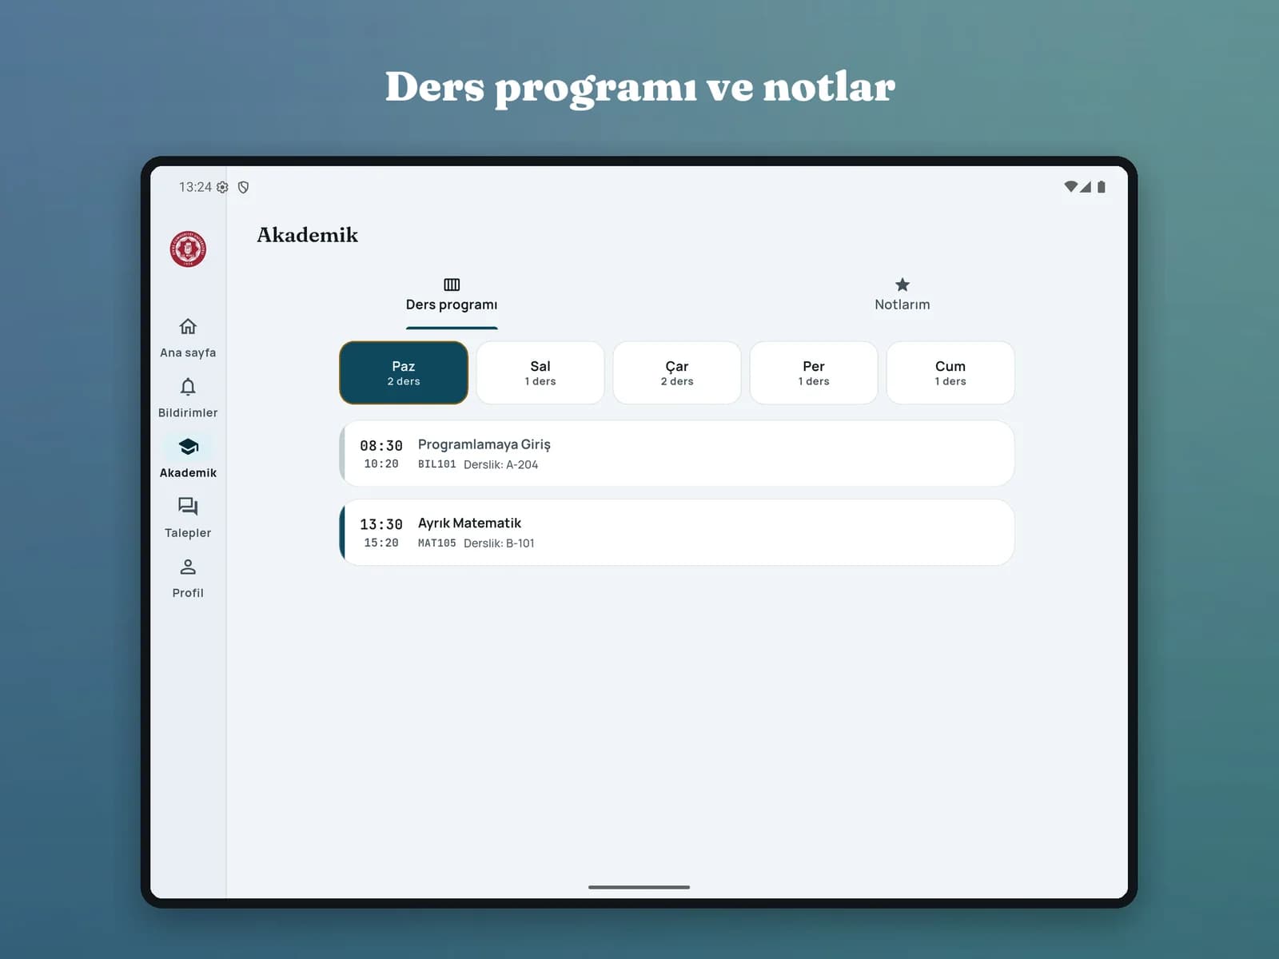
Task: Switch to the Notlarım tab
Action: (902, 296)
